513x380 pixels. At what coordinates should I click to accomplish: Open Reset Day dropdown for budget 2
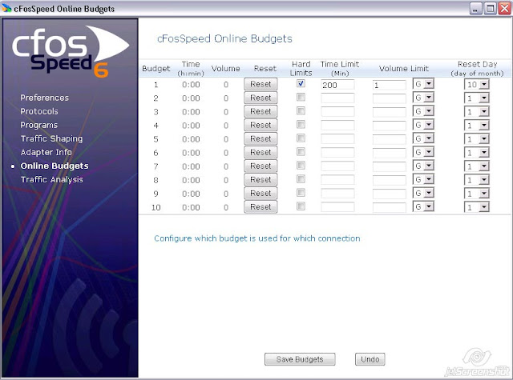tap(477, 98)
